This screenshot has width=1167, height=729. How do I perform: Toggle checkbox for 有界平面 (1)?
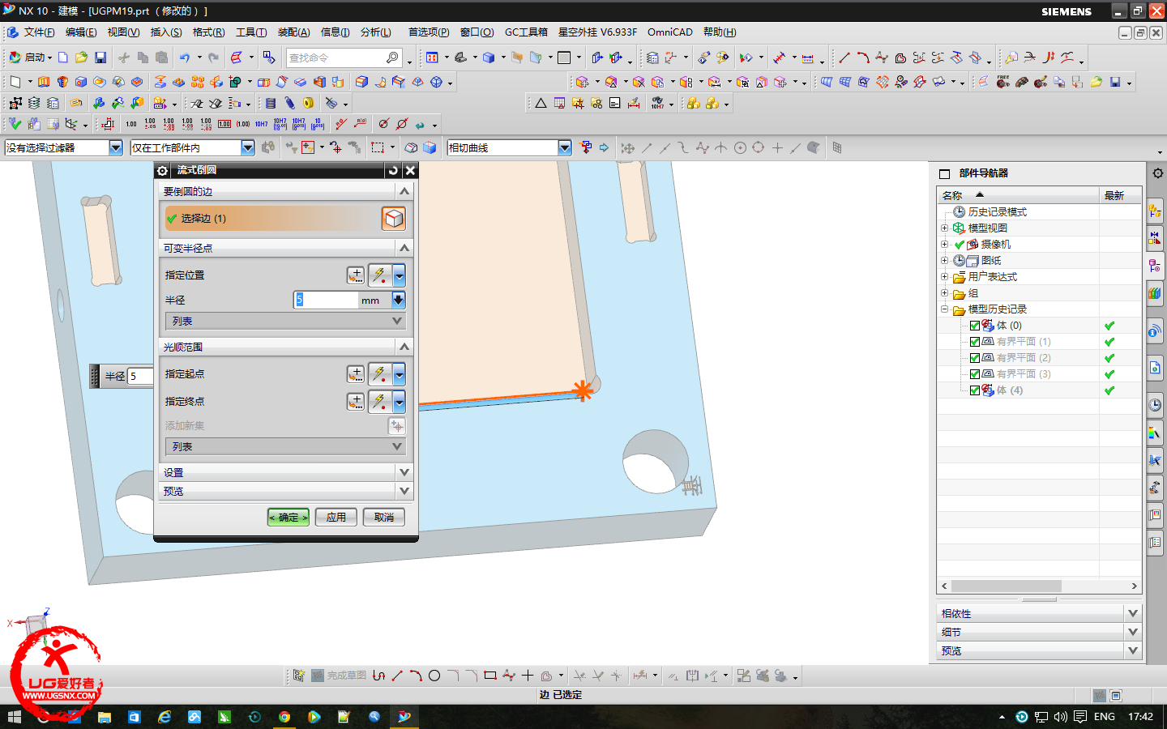[975, 342]
